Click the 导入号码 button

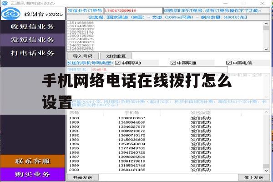83,56
